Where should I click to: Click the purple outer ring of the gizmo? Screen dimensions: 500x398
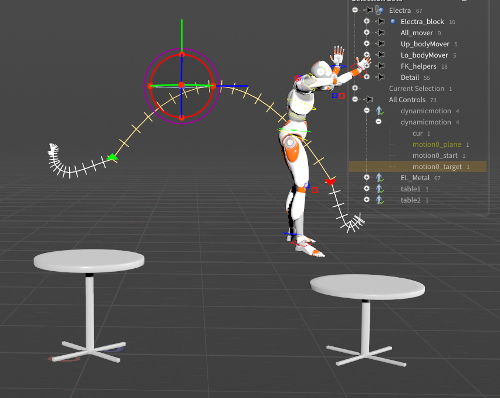coord(155,60)
